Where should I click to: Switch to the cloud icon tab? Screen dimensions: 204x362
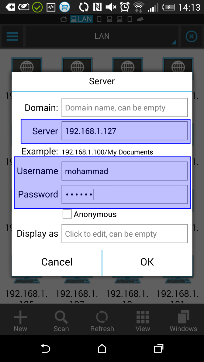click(140, 19)
